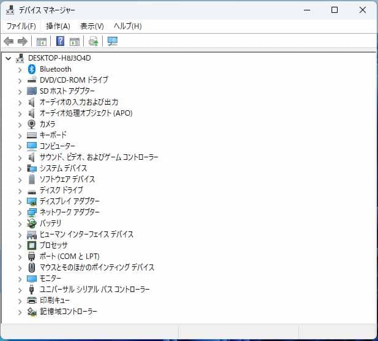Screen dimensions: 378x341
Task: Open the blue Help question-mark icon
Action: (60, 41)
